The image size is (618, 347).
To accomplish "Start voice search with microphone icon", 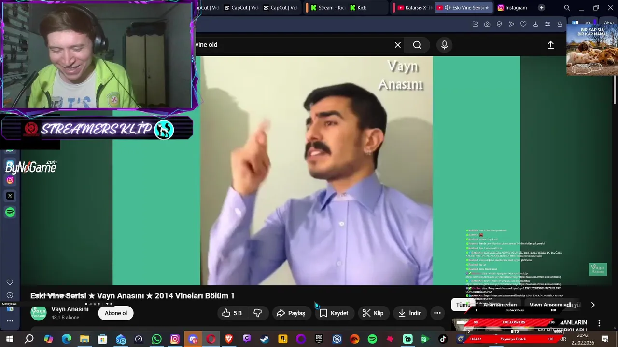I will [x=444, y=45].
